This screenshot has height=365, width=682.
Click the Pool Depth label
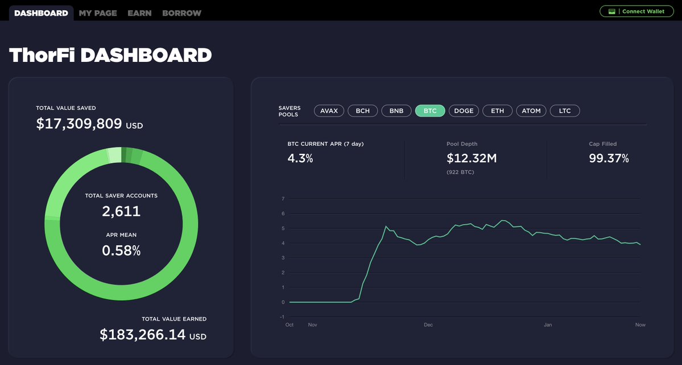(x=462, y=144)
